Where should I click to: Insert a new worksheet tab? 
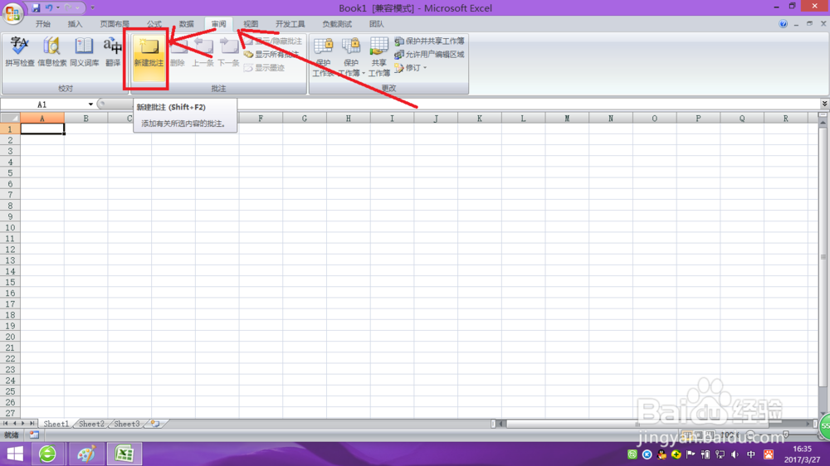(x=155, y=424)
